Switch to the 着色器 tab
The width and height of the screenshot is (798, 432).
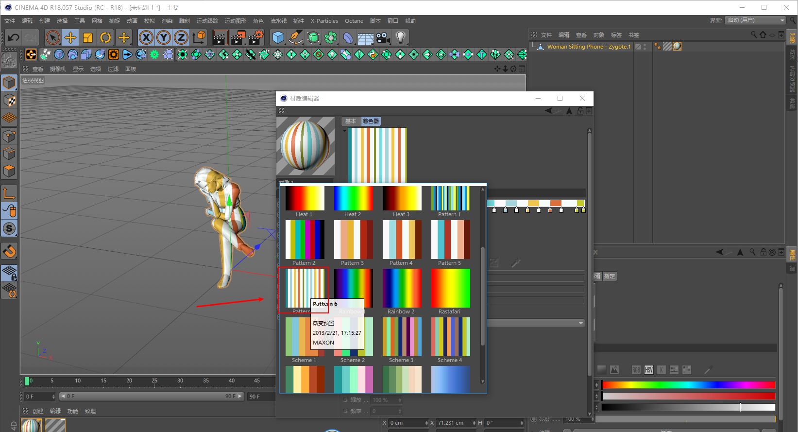(371, 121)
